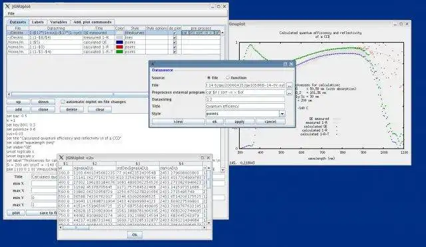Click the clear datasets button

(100, 109)
